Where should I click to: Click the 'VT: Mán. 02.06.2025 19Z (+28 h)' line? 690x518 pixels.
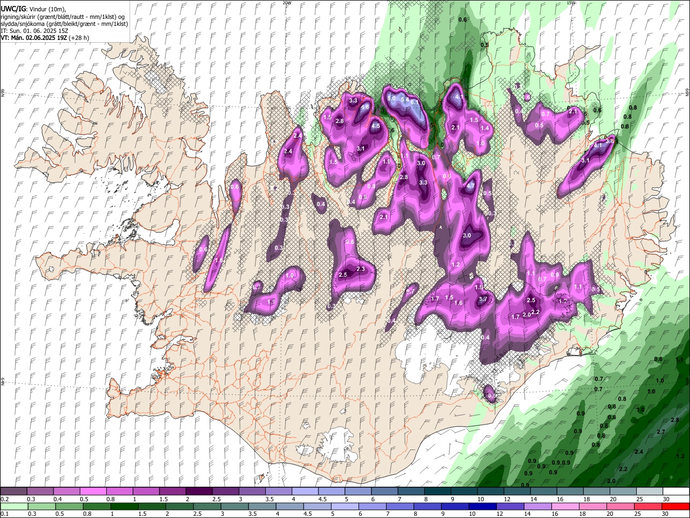pyautogui.click(x=45, y=38)
